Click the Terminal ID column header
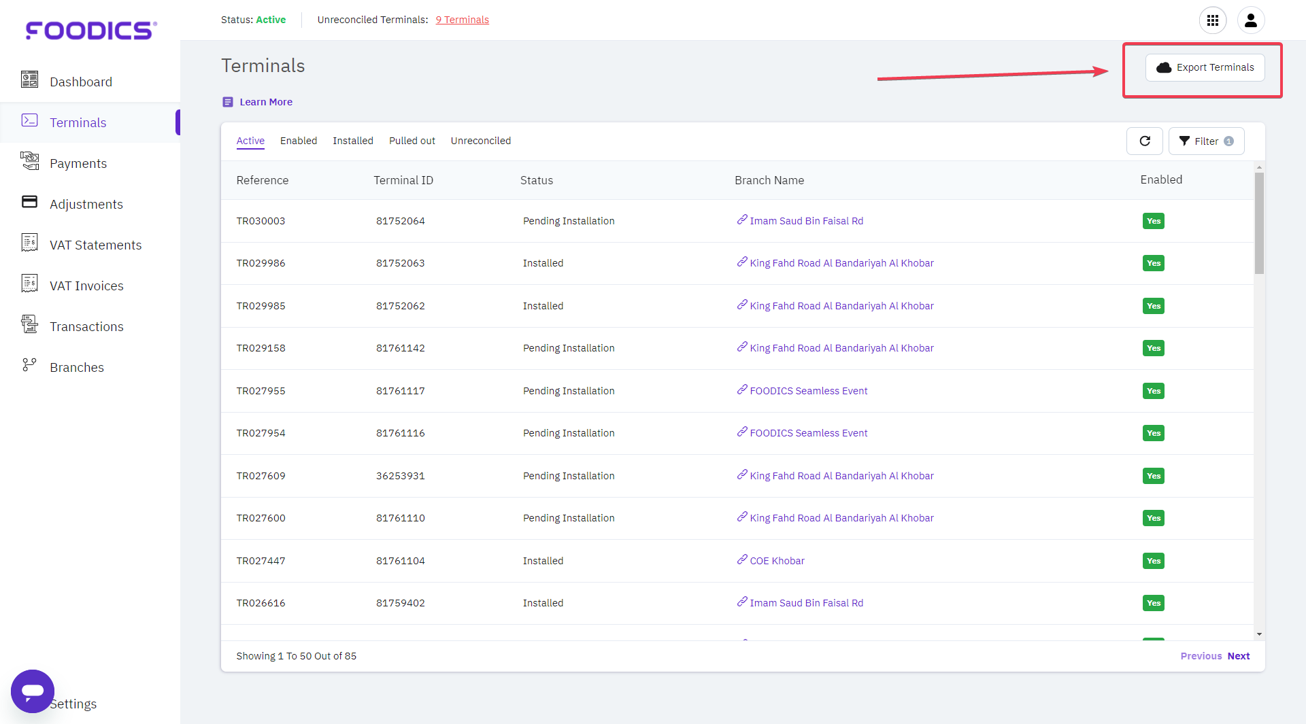Viewport: 1306px width, 724px height. click(x=403, y=180)
